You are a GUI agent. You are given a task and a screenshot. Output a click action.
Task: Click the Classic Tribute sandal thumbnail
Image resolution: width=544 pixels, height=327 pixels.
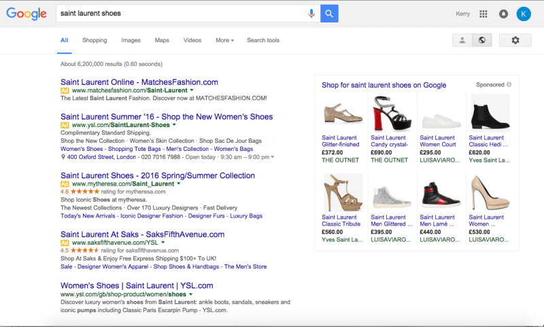click(343, 193)
